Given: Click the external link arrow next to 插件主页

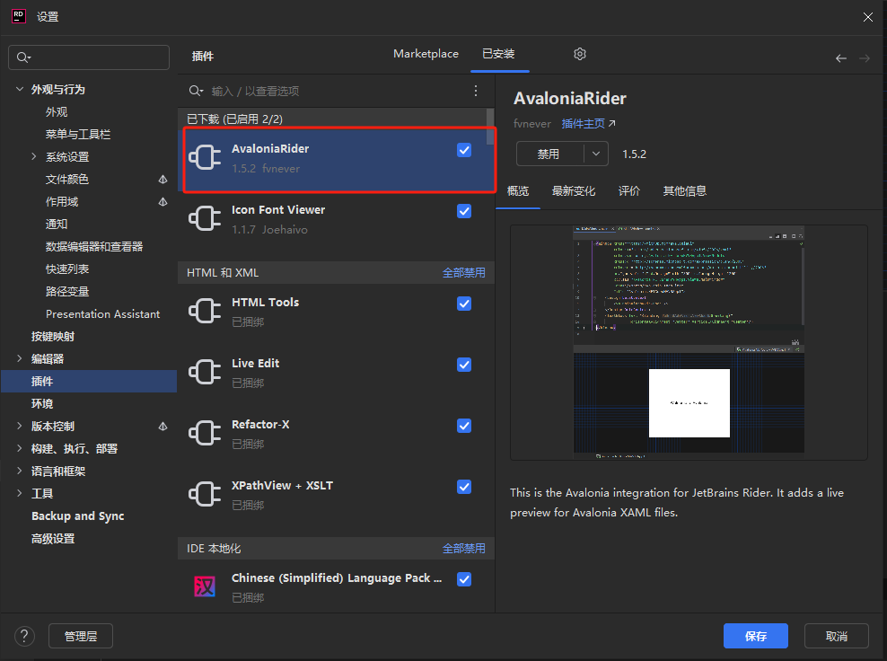Looking at the screenshot, I should (611, 123).
